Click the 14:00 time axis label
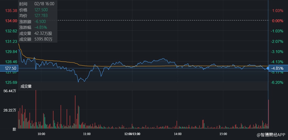Image resolution: width=288 pixels, height=140 pixels. (178, 134)
